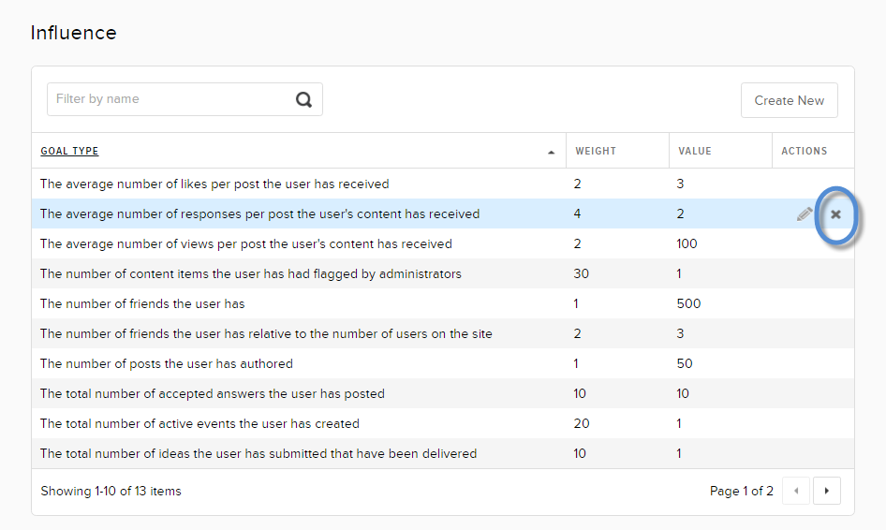Select the total accepted answers row
The height and width of the screenshot is (530, 886).
213,394
